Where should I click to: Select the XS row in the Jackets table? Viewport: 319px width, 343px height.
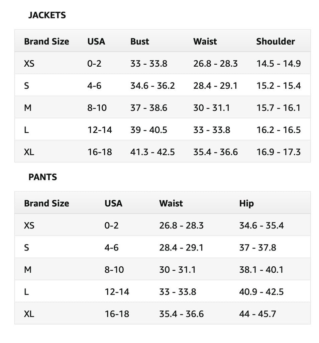coord(163,63)
